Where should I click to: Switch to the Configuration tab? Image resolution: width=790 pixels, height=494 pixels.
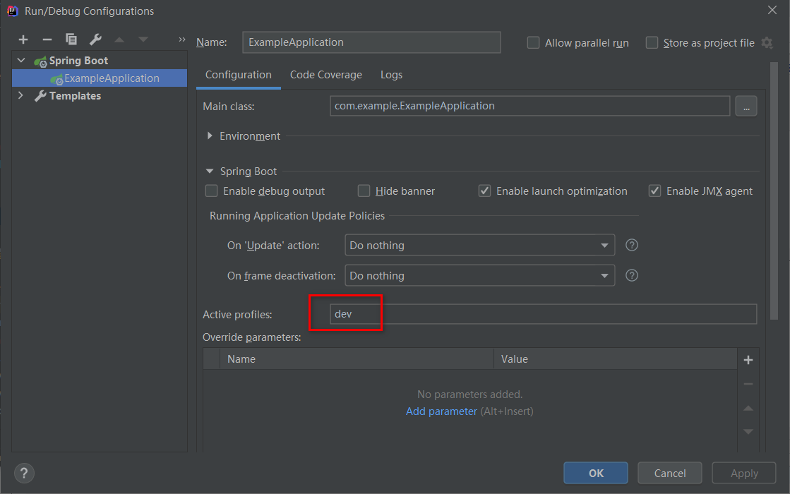click(x=239, y=75)
